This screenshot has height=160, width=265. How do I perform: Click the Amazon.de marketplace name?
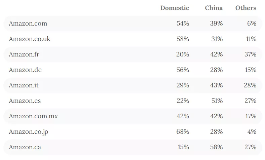point(25,70)
